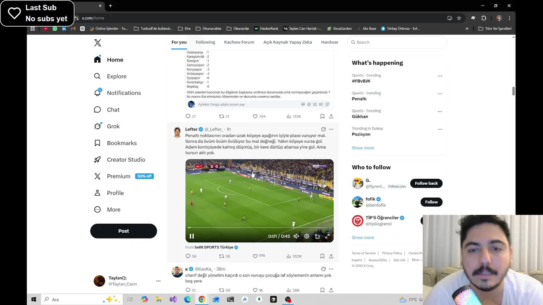Viewport: 543px width, 305px height.
Task: Click the Search input field
Action: (x=397, y=42)
